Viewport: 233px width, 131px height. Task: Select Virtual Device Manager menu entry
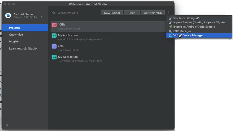coord(188,35)
